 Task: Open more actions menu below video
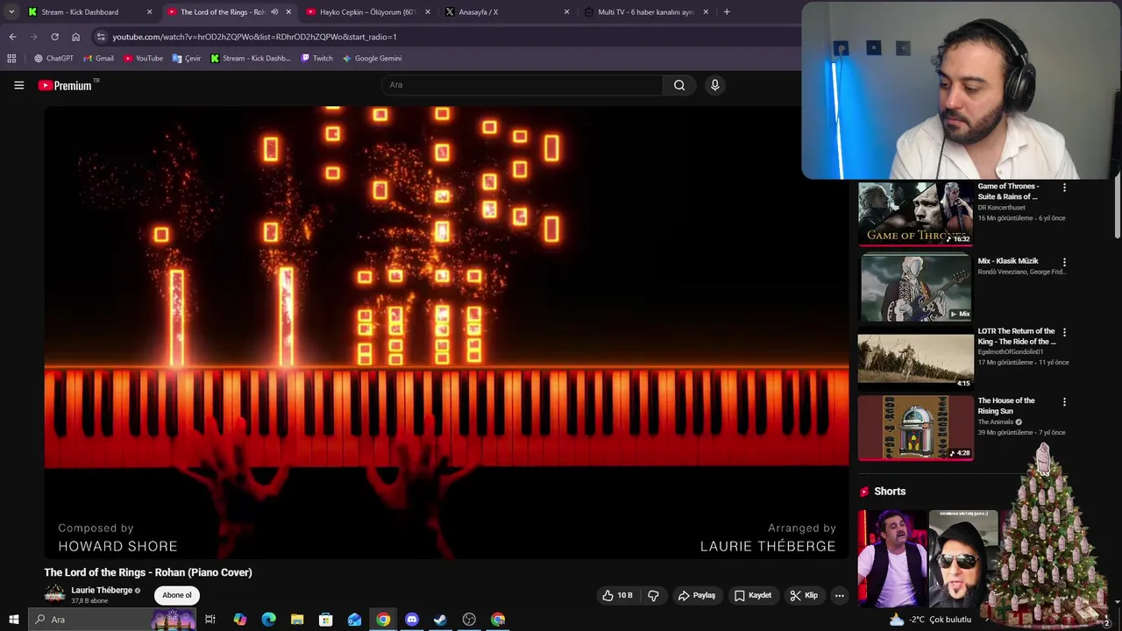click(839, 595)
